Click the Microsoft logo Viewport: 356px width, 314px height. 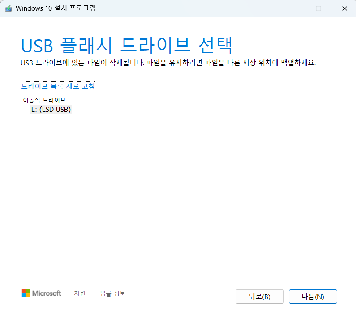[x=41, y=293]
